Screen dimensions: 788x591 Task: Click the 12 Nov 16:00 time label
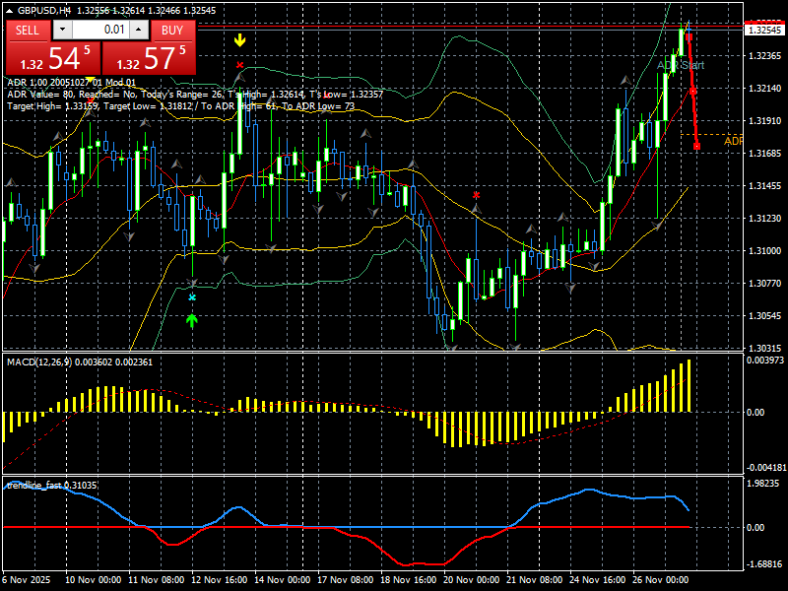pyautogui.click(x=220, y=579)
